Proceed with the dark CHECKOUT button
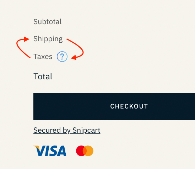Image resolution: width=195 pixels, height=169 pixels. 114,106
